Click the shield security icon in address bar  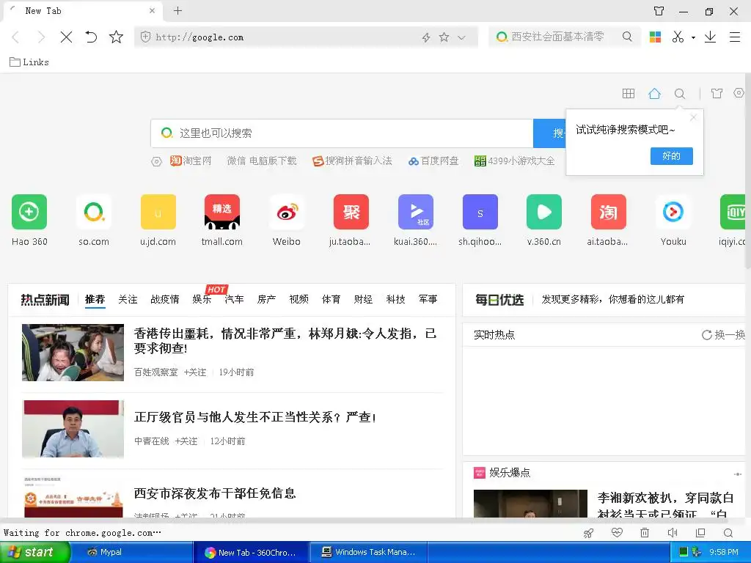pyautogui.click(x=146, y=37)
